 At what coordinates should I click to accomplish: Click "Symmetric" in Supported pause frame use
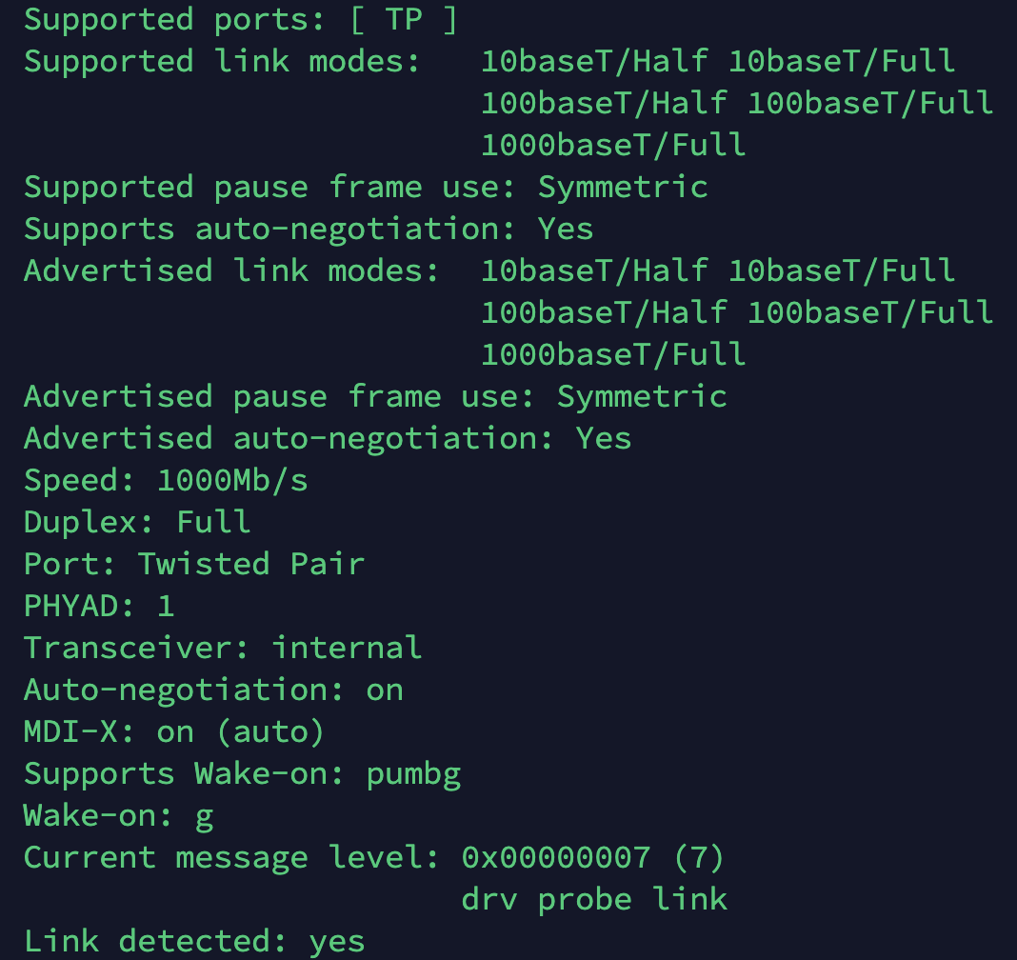[x=623, y=187]
